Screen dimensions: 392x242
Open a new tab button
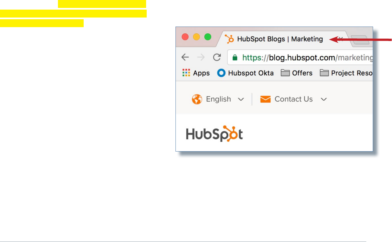pyautogui.click(x=360, y=40)
